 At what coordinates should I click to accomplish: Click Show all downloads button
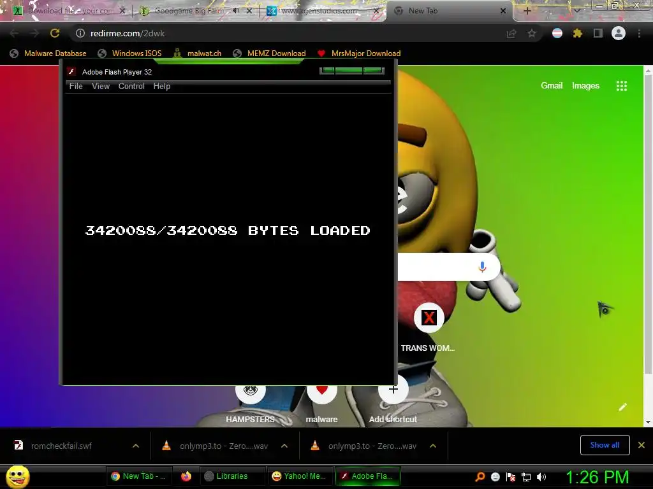(x=605, y=445)
